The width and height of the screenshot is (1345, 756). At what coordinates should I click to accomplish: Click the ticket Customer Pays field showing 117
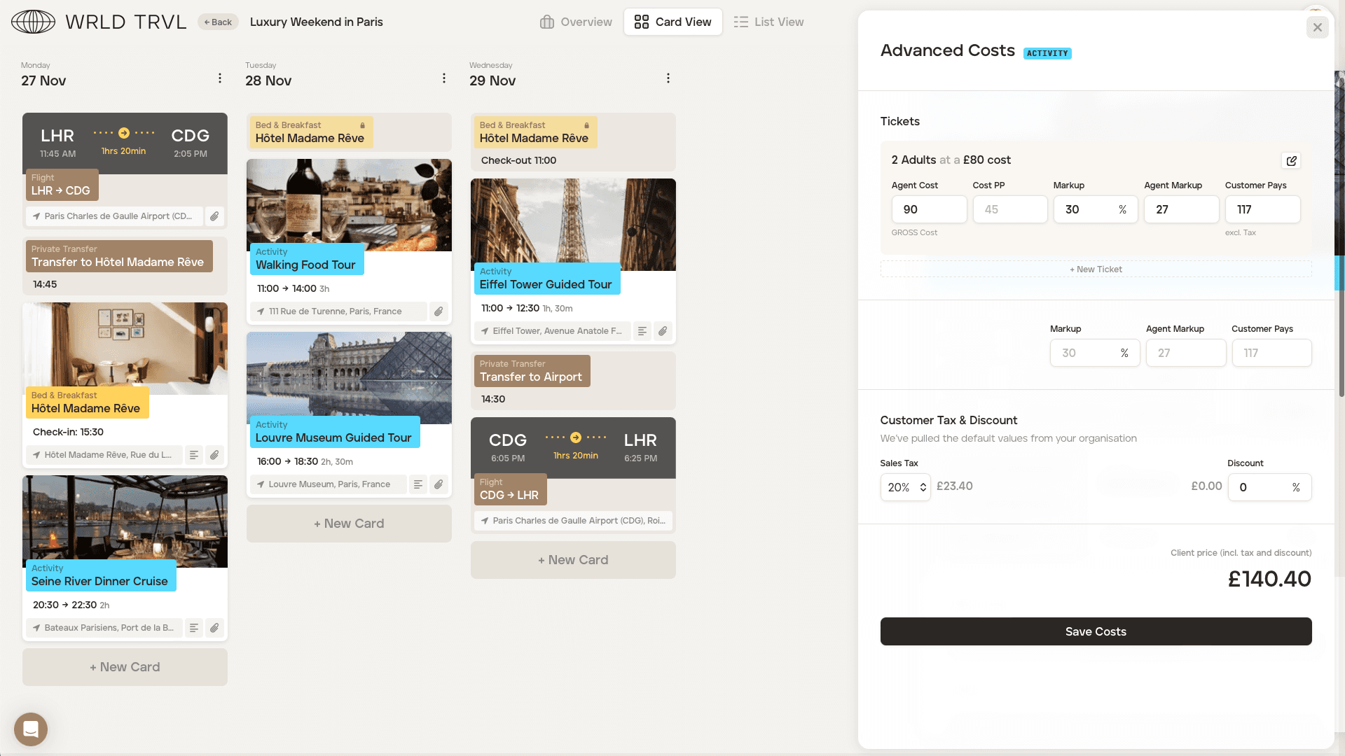[x=1262, y=209]
